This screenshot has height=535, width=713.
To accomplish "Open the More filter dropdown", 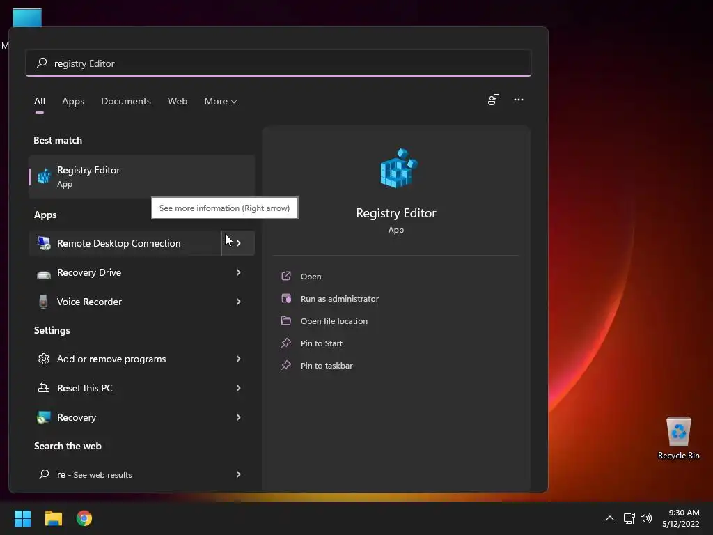I will coord(220,101).
